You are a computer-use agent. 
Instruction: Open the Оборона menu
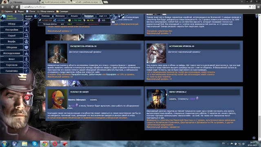point(12,47)
